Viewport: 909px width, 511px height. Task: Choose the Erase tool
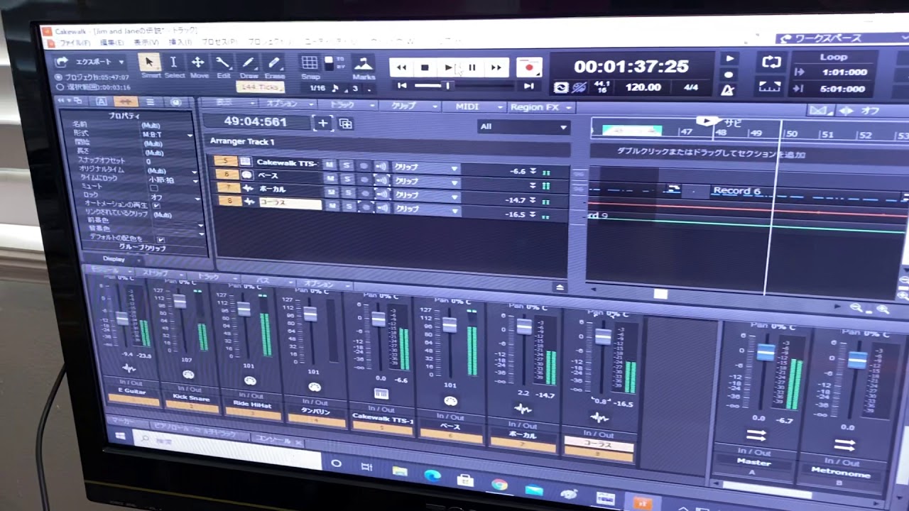(274, 62)
